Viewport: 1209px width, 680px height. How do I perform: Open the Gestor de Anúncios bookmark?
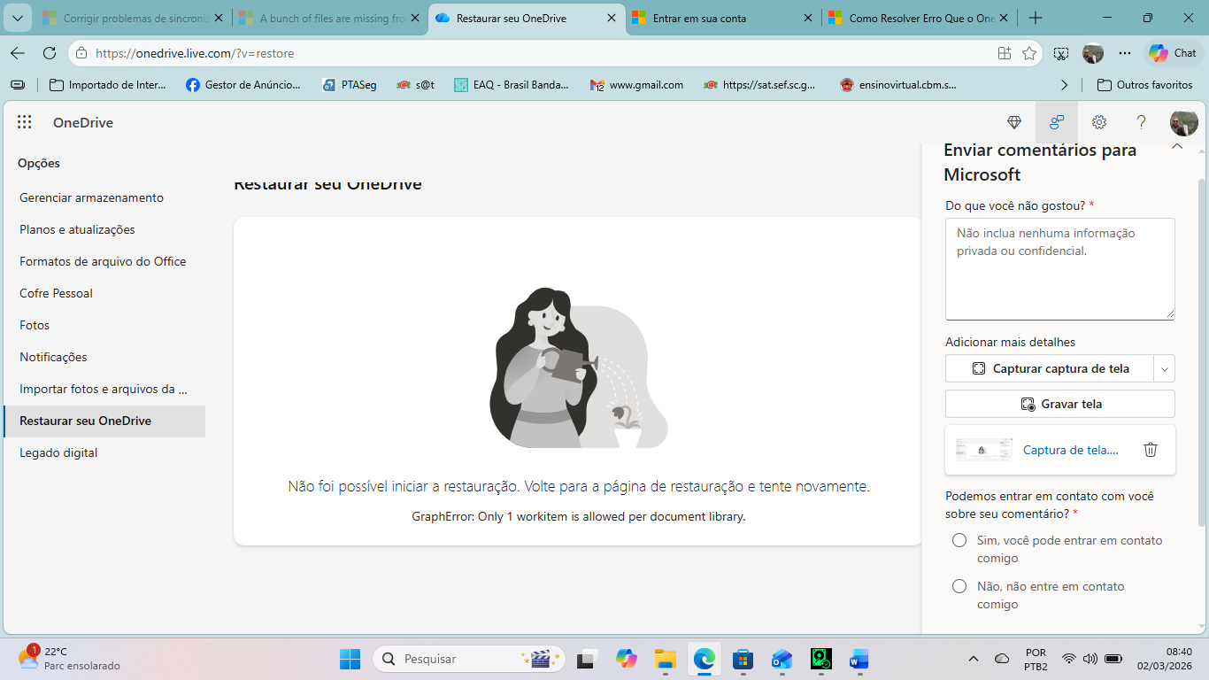[x=243, y=85]
